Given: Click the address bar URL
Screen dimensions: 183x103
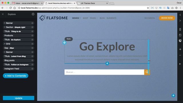Looking at the screenshot, I should click(x=55, y=8).
